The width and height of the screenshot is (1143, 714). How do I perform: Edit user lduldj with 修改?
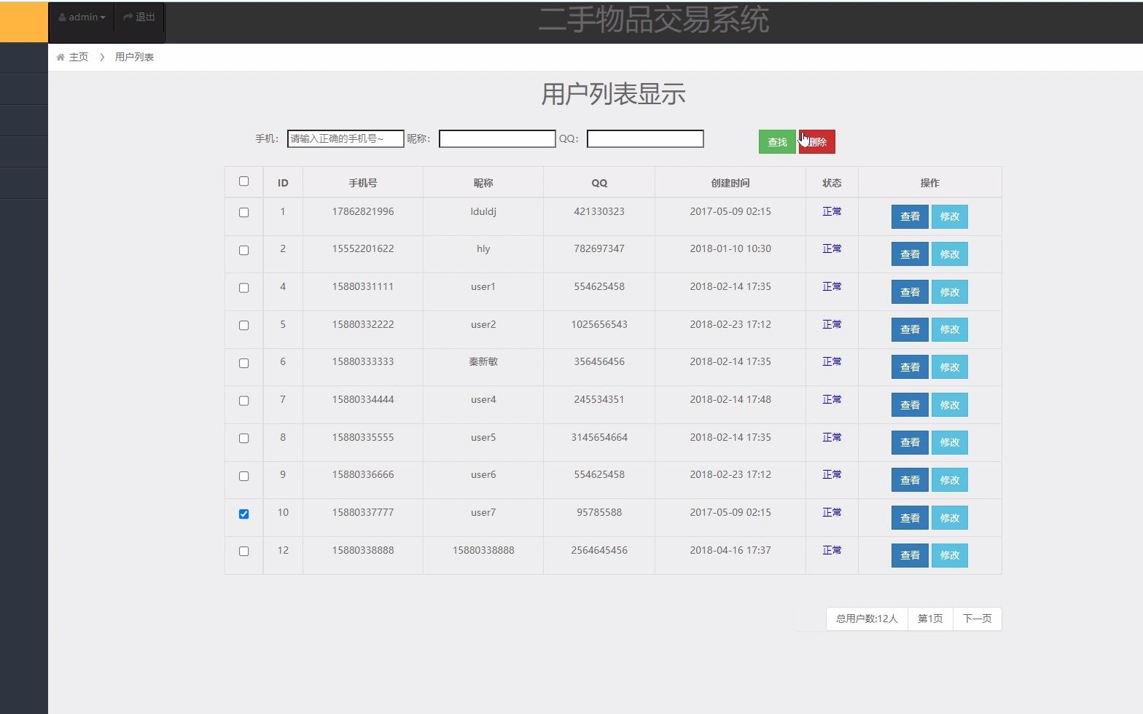[x=949, y=216]
